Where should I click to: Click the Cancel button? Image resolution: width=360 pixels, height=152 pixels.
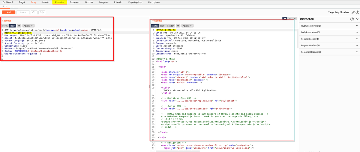coord(23,12)
